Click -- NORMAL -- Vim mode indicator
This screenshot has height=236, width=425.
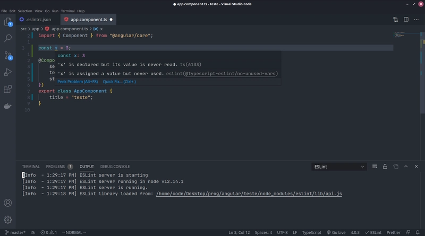[x=74, y=232]
